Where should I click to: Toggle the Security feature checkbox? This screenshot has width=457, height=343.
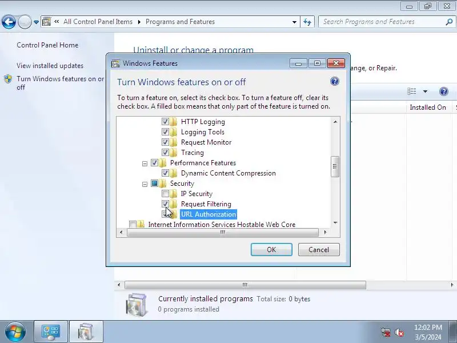[154, 184]
